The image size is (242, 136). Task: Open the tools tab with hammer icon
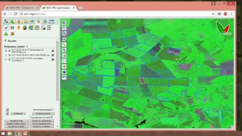point(39,22)
